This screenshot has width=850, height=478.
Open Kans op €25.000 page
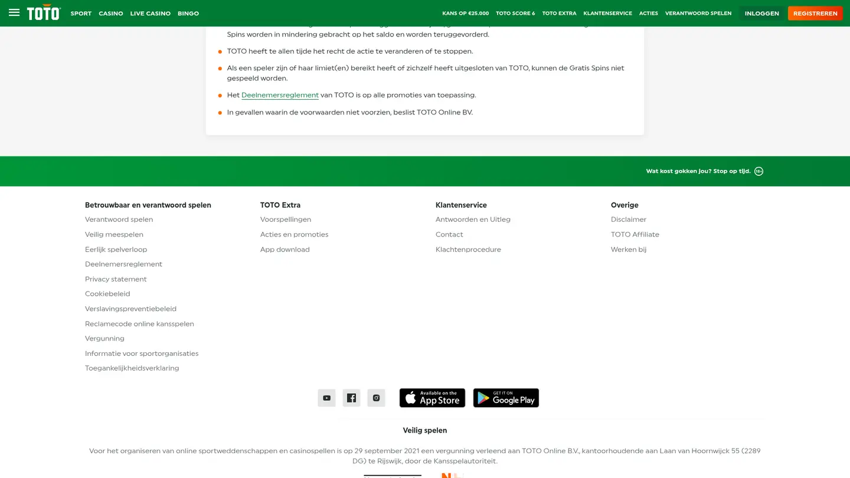(466, 13)
